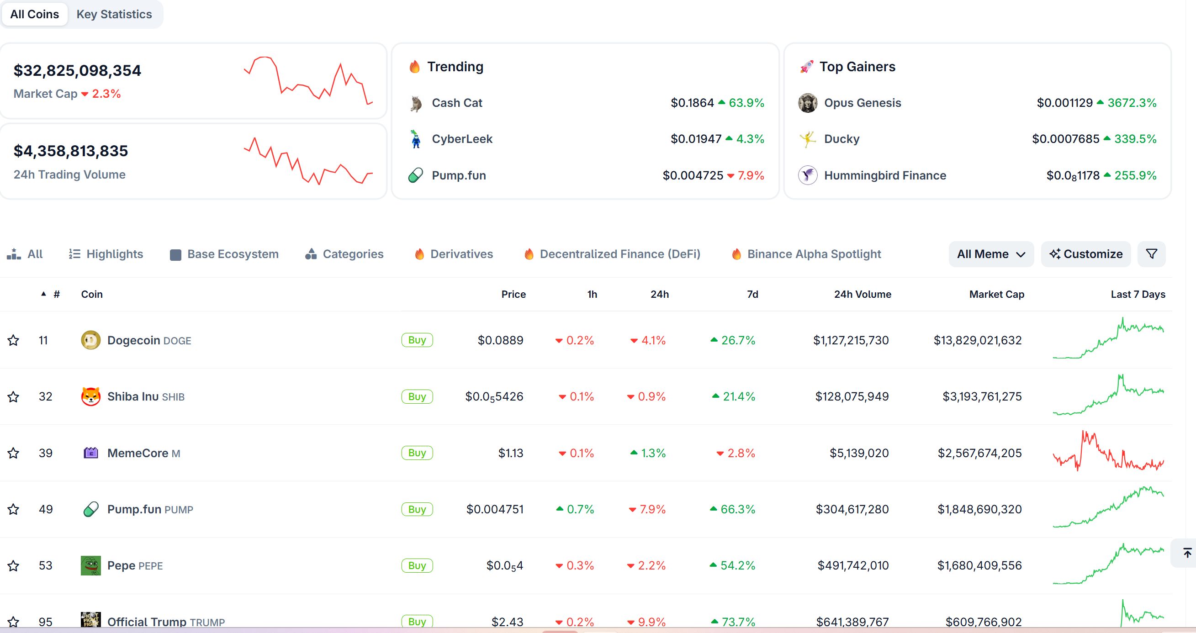Click the MemeCore coin logo
The height and width of the screenshot is (633, 1196).
coord(90,453)
